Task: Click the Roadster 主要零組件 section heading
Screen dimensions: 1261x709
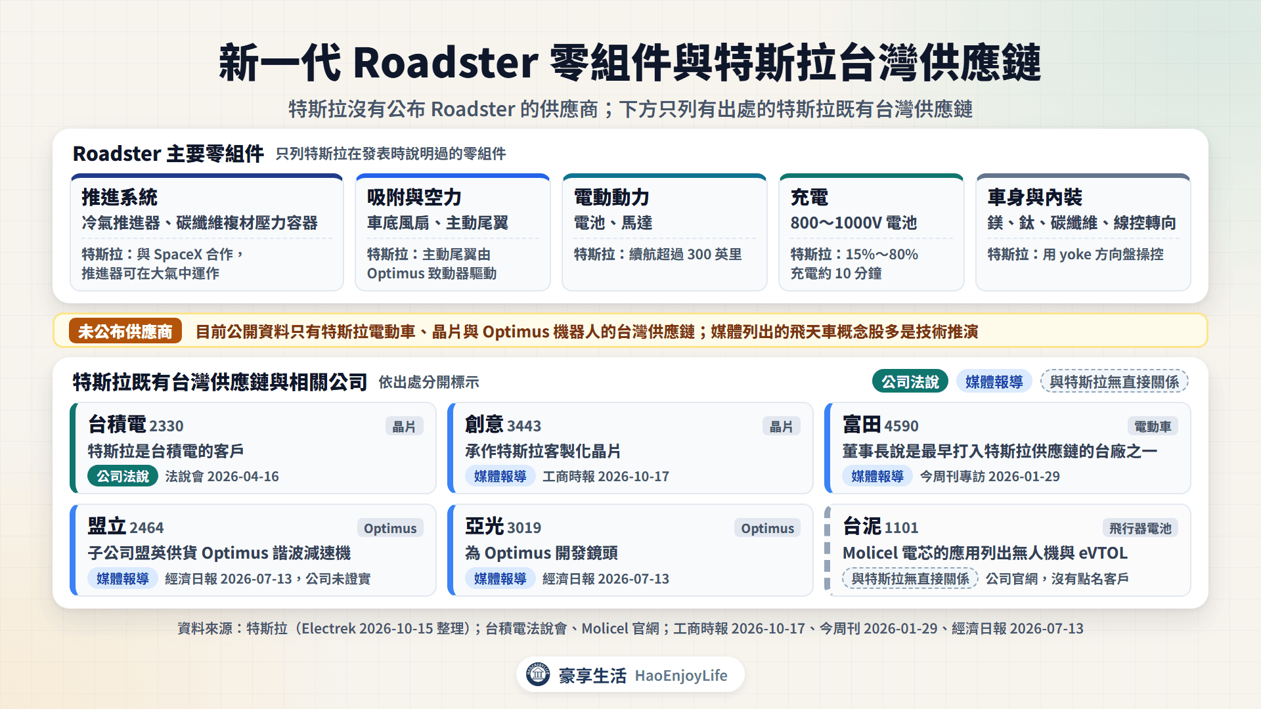Action: point(168,154)
